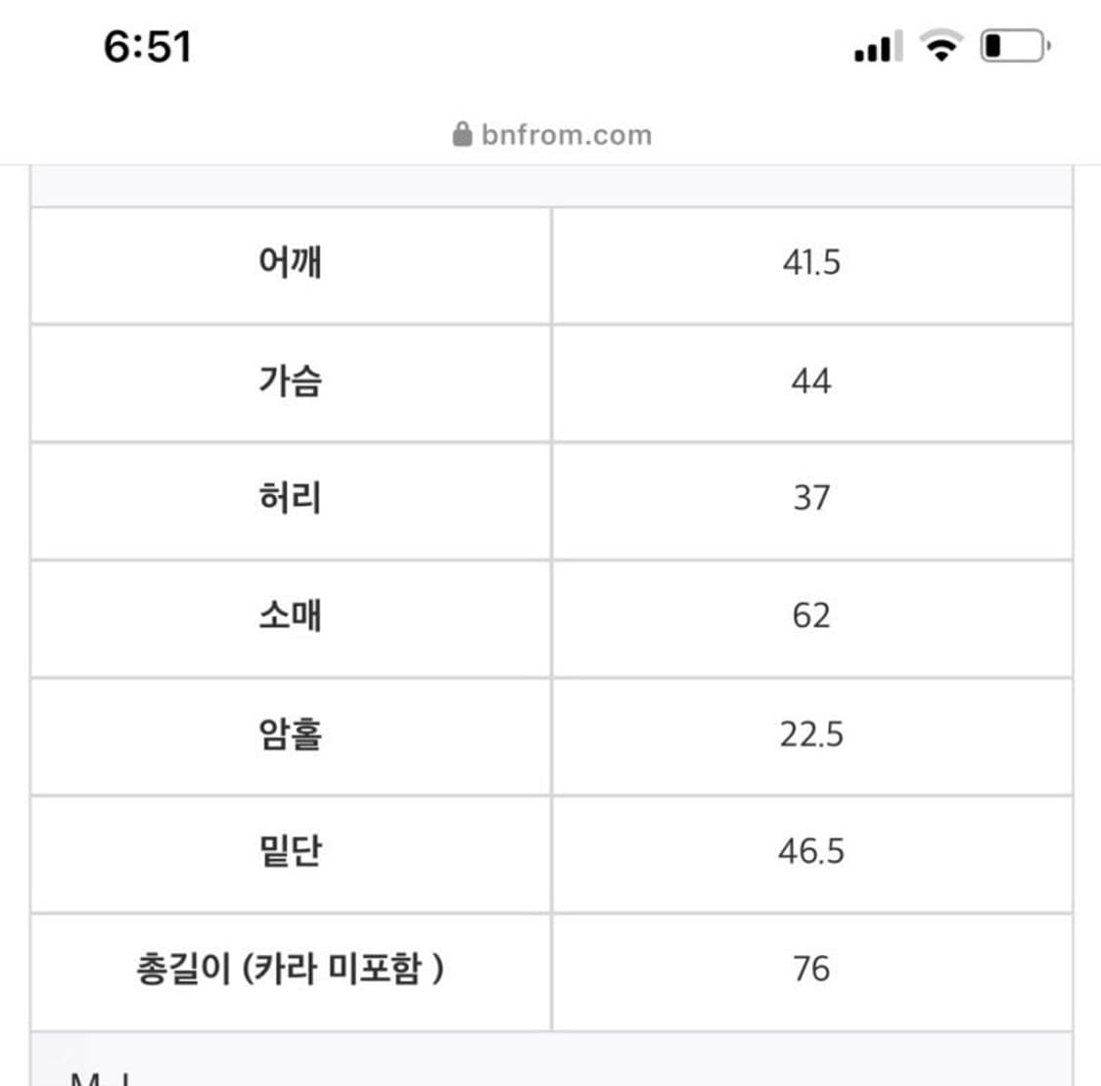Select the 허리 row in the table

click(x=291, y=498)
